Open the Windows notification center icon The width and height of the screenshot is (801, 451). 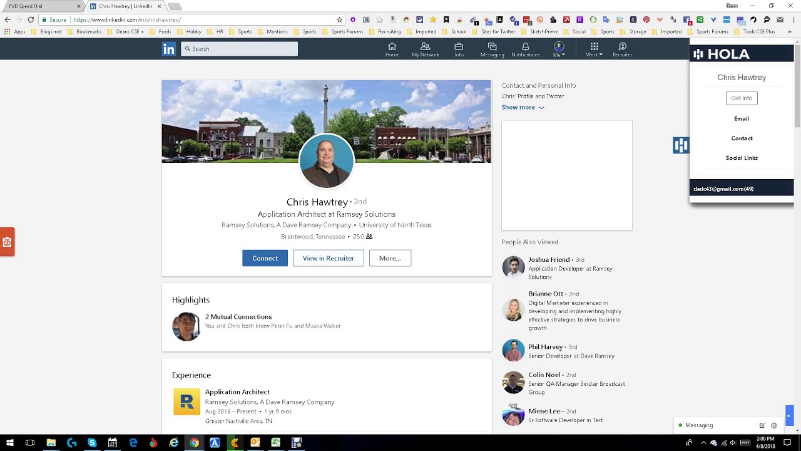[x=788, y=443]
